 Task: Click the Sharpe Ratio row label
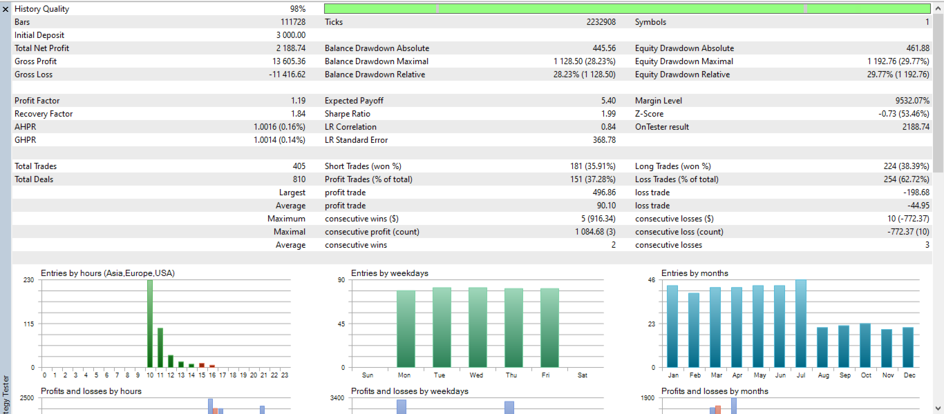tap(348, 114)
